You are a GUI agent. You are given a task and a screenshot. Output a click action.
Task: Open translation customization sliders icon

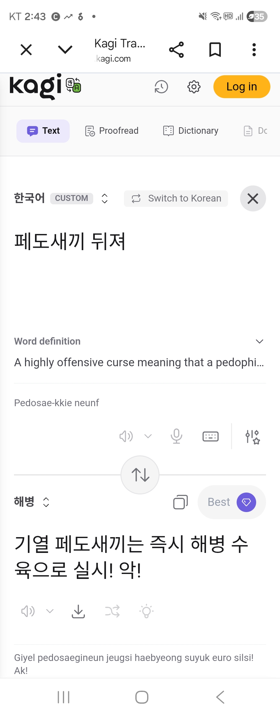(252, 437)
